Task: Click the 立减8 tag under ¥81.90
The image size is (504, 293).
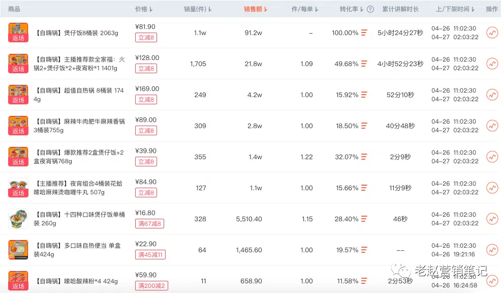Action: pyautogui.click(x=146, y=38)
